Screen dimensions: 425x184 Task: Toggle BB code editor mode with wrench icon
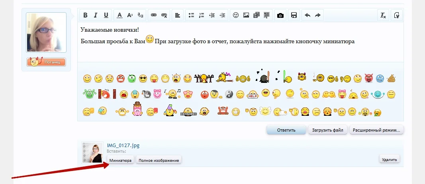[x=397, y=15]
